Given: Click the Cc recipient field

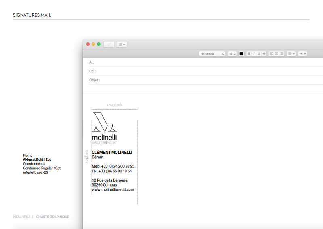Looking at the screenshot, I should [202, 71].
